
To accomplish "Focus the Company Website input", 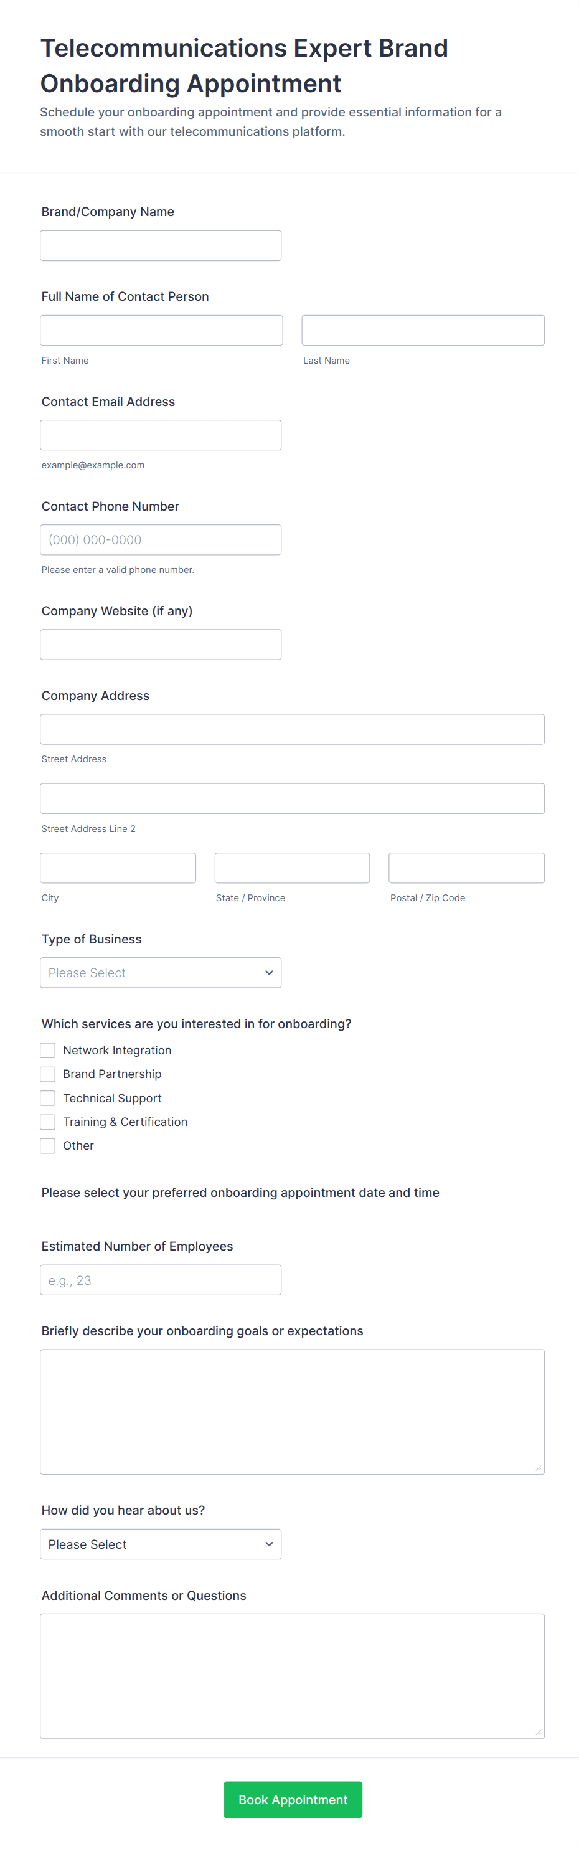I will pyautogui.click(x=161, y=645).
